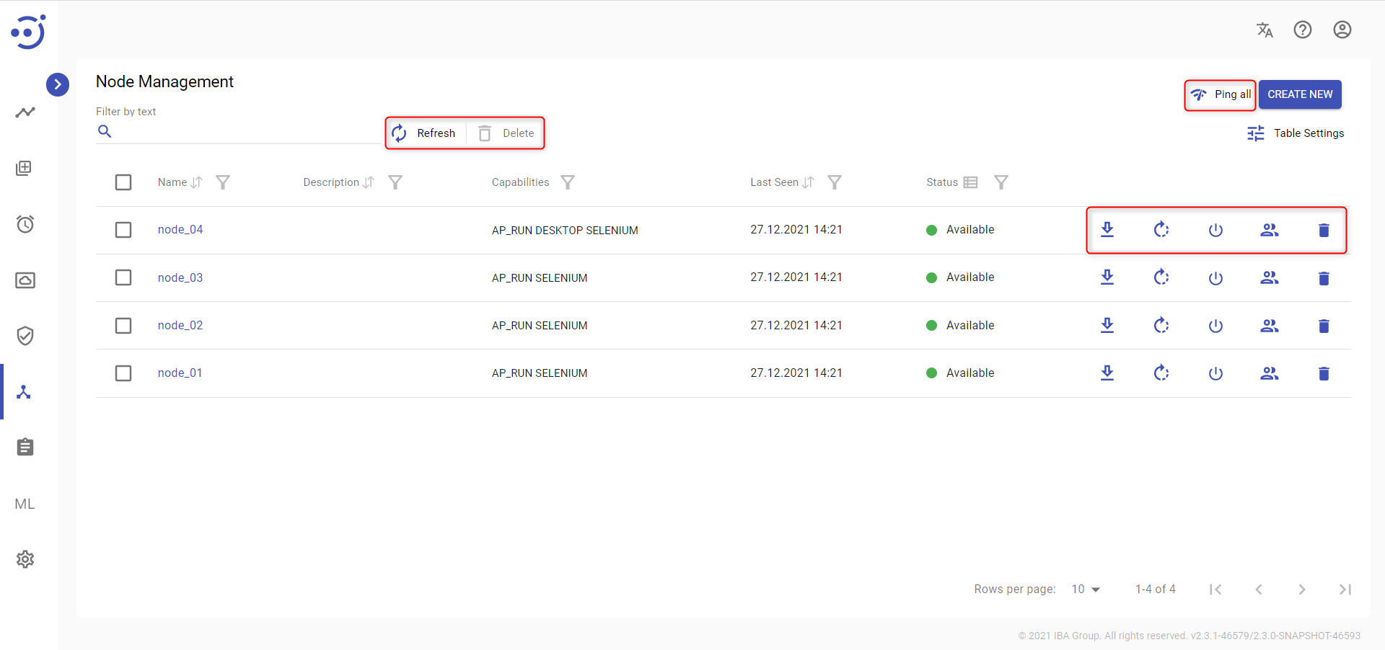Go to the next page
Image resolution: width=1385 pixels, height=650 pixels.
[x=1302, y=589]
